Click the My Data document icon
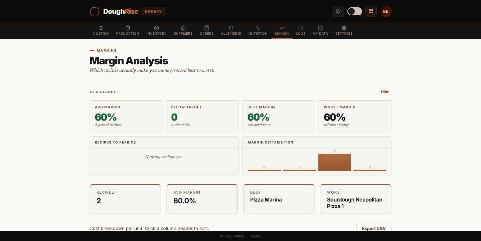 coord(320,28)
